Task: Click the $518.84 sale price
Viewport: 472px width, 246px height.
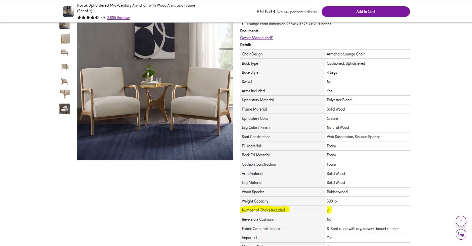Action: [x=266, y=12]
